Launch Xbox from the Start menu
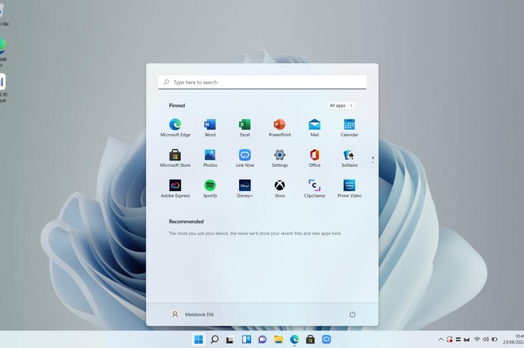This screenshot has width=524, height=348. [x=280, y=189]
